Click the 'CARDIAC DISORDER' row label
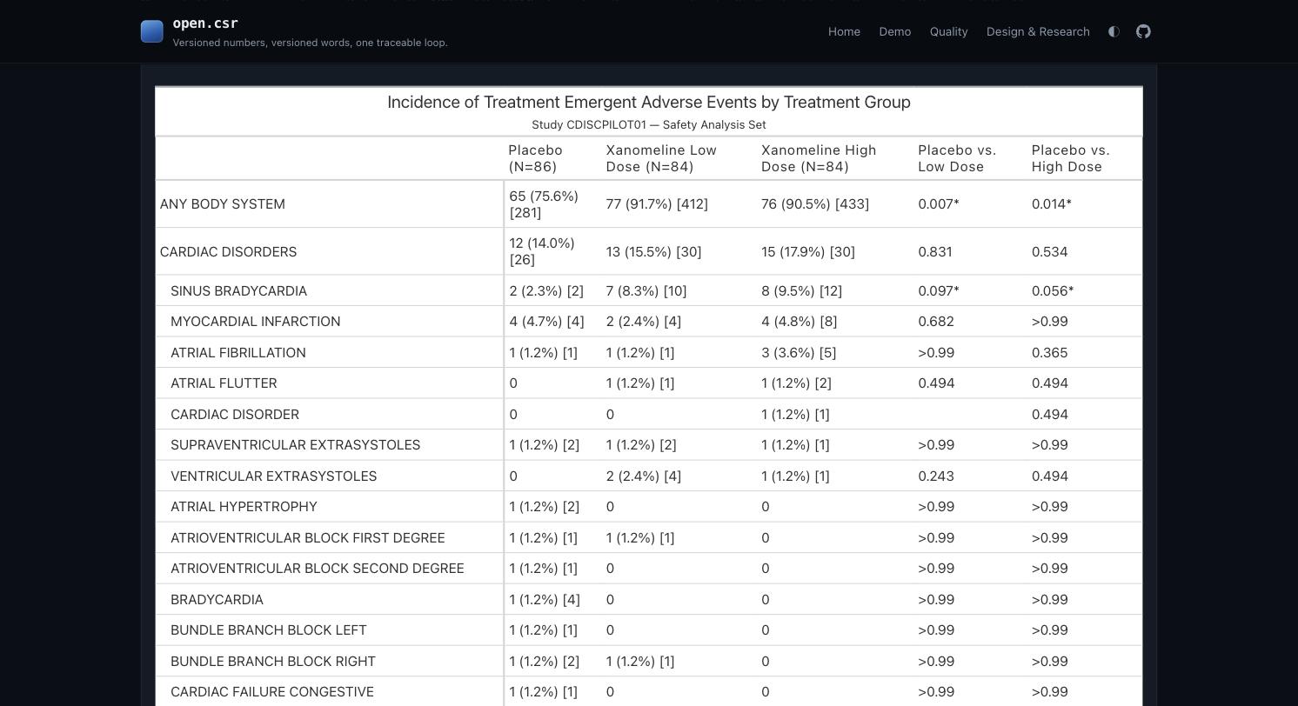The height and width of the screenshot is (706, 1298). (x=235, y=415)
